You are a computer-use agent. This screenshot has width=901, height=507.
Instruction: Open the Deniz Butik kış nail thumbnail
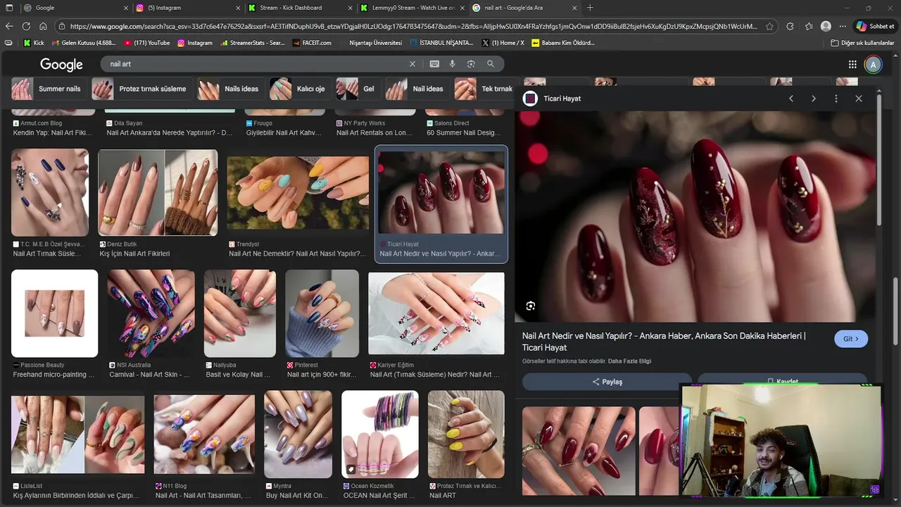point(158,193)
